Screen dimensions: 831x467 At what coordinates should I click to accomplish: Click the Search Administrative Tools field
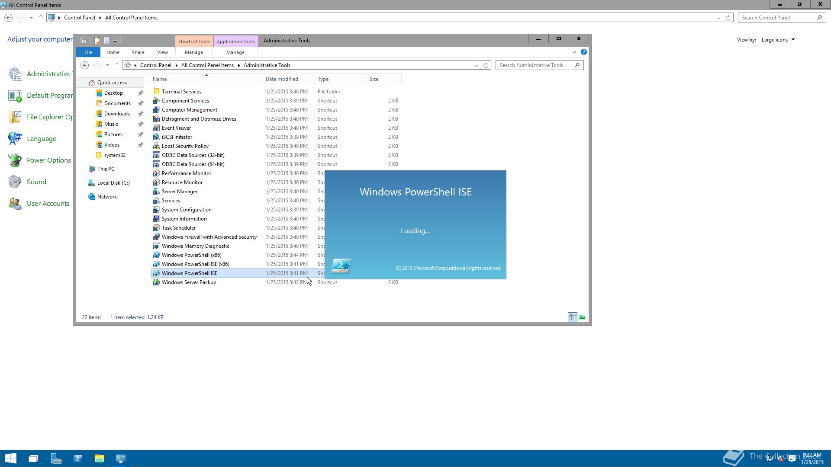tap(535, 65)
